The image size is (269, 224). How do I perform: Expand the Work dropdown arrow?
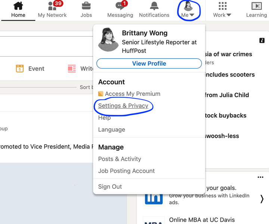[229, 15]
